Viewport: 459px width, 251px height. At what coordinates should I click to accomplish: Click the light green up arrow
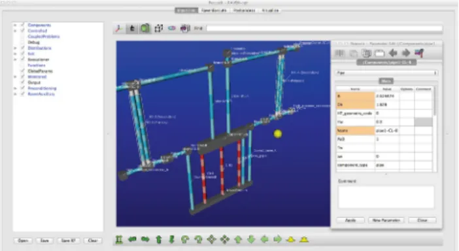238,240
